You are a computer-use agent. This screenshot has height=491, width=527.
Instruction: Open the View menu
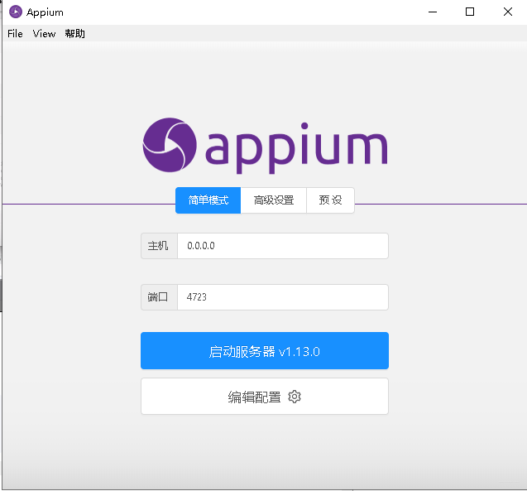point(44,34)
